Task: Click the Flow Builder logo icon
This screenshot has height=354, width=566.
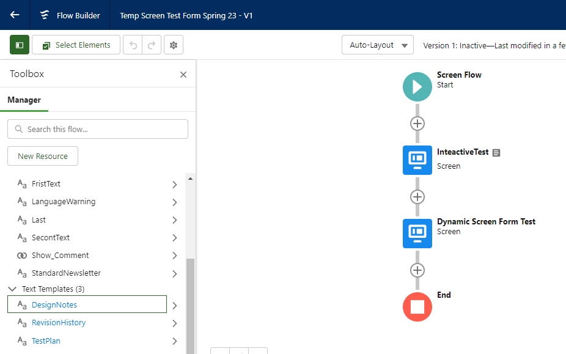Action: pos(45,15)
